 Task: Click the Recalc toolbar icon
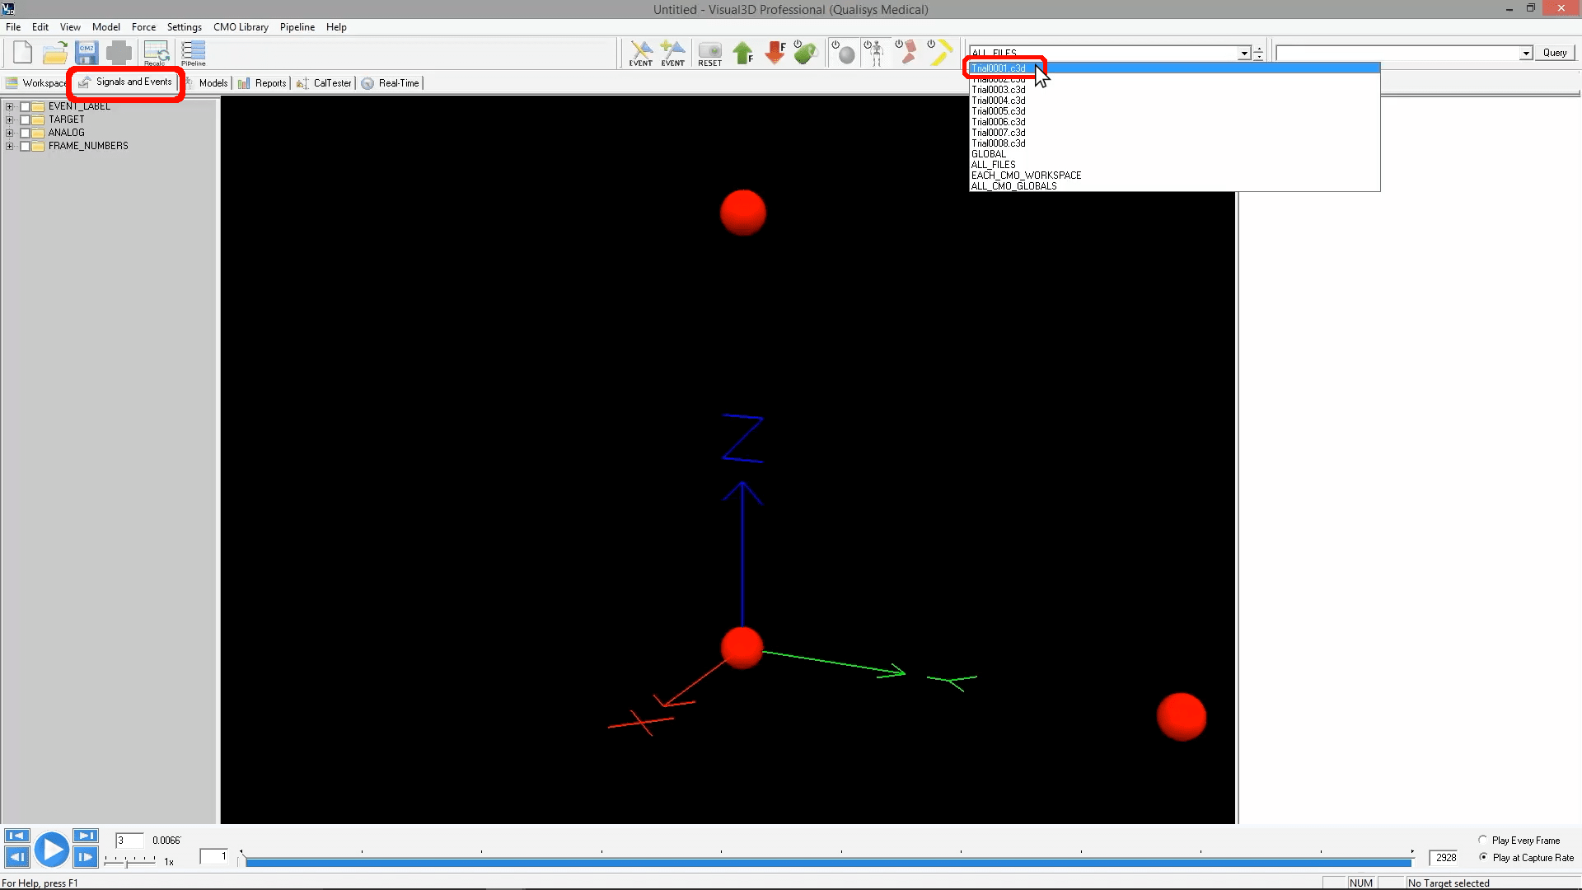point(156,53)
